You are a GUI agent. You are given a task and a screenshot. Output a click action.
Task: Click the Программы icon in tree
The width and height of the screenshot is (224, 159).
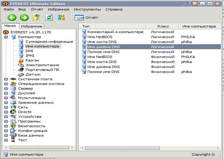coord(13,122)
